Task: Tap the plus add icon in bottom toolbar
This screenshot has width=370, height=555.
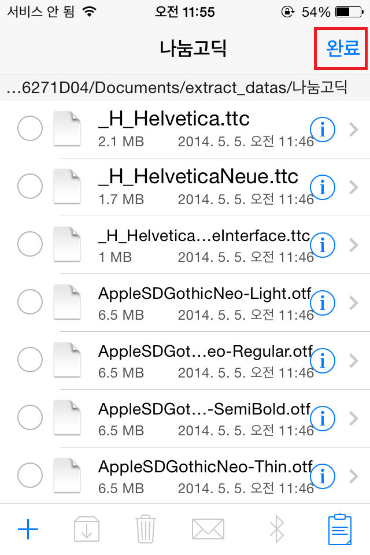Action: (x=28, y=529)
